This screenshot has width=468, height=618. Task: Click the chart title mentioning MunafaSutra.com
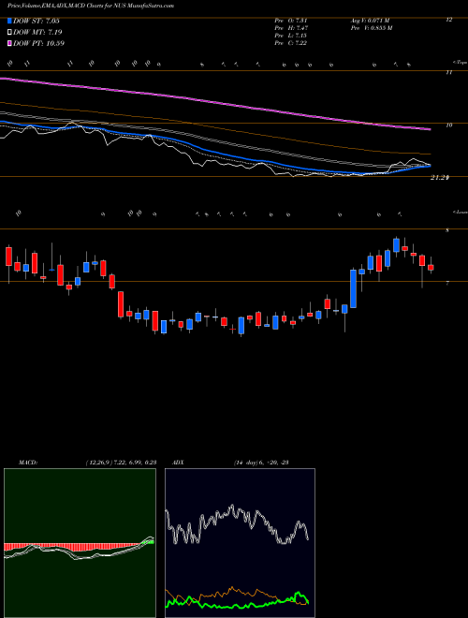coord(91,6)
